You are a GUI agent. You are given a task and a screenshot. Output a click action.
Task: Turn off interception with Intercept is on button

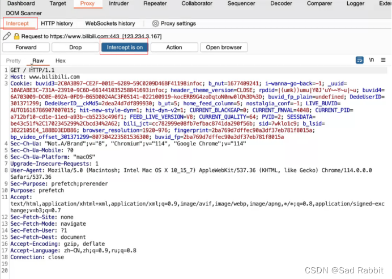click(125, 47)
